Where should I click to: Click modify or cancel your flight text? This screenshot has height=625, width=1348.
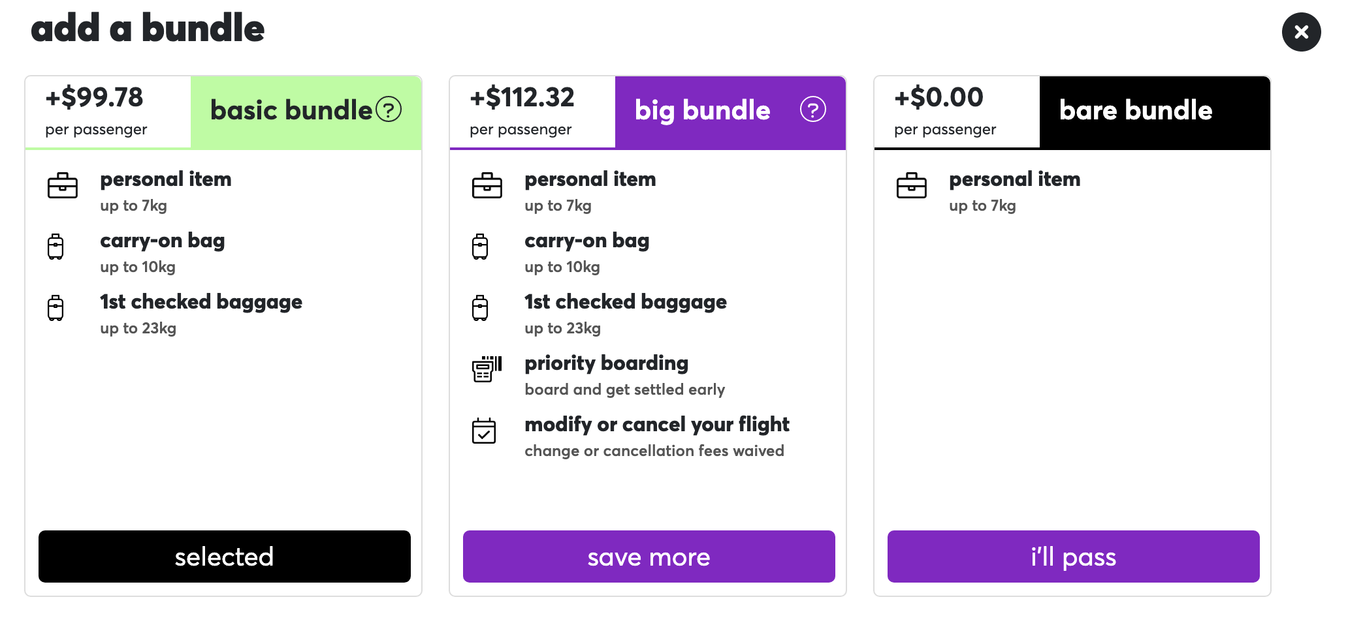click(656, 425)
